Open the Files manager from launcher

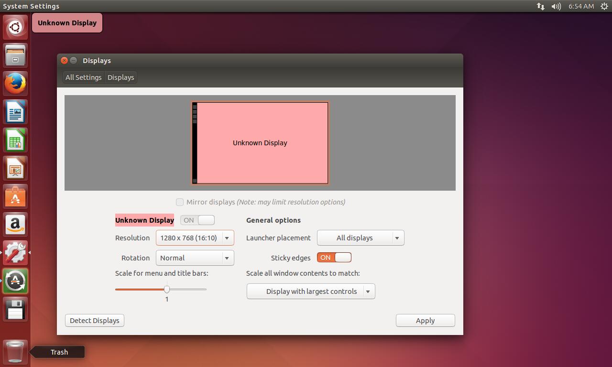pos(15,55)
